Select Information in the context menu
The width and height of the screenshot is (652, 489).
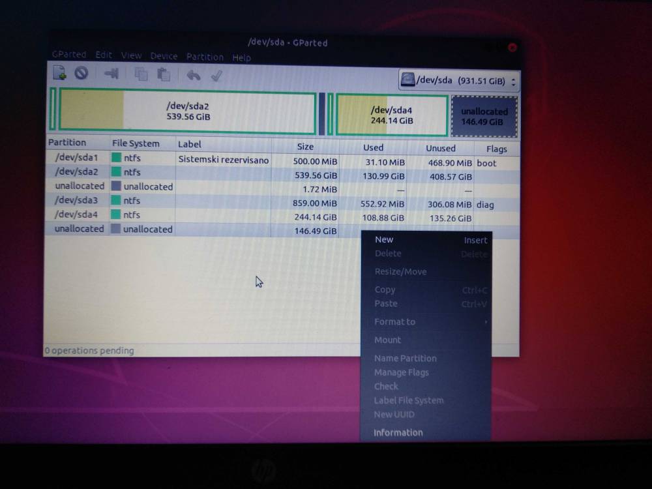point(398,433)
